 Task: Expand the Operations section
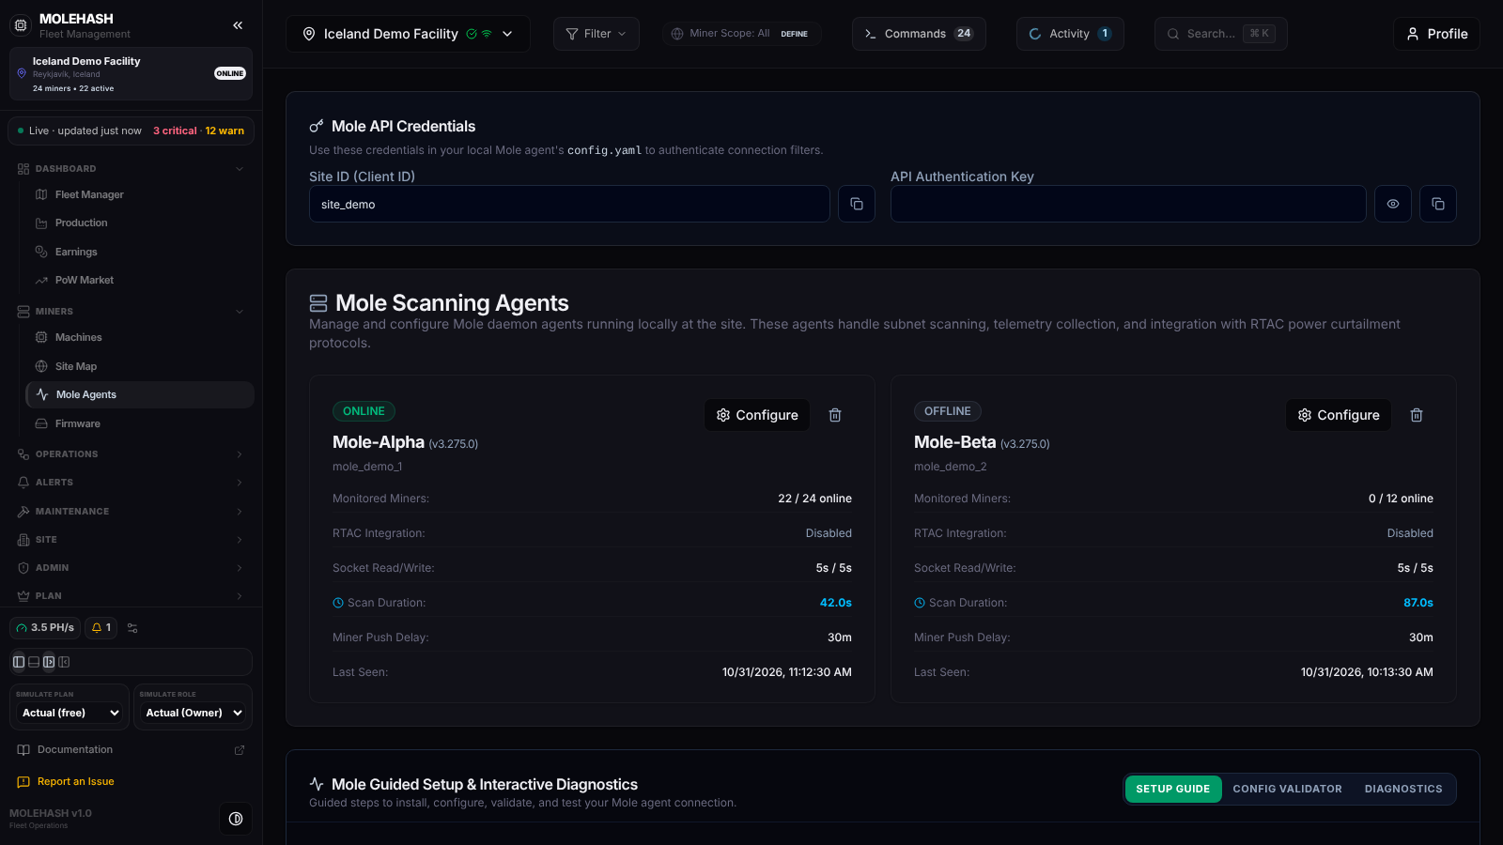tap(131, 454)
